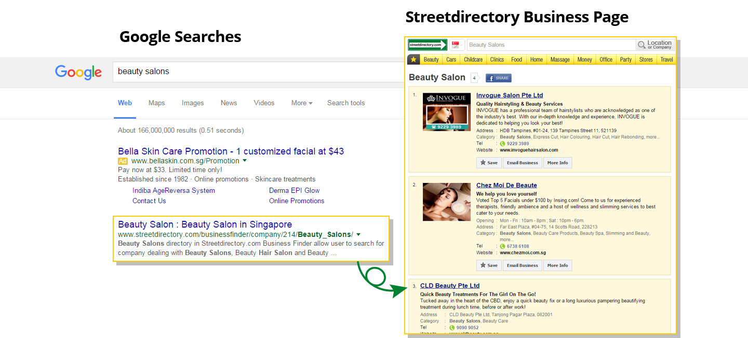748x338 pixels.
Task: Save the Invogue Salon listing
Action: [489, 163]
